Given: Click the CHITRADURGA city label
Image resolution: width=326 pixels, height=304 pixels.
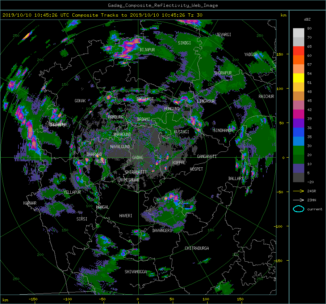Looking at the screenshot, I should coord(197,248).
